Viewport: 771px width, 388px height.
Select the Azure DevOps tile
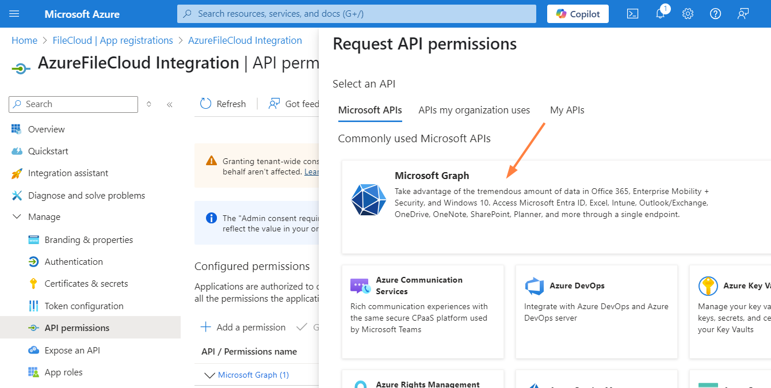pos(596,311)
